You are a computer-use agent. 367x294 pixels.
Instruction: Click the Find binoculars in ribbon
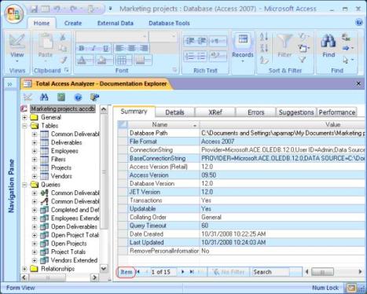(328, 42)
